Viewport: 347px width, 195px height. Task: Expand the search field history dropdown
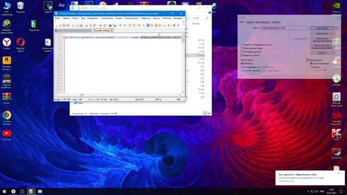(307, 28)
